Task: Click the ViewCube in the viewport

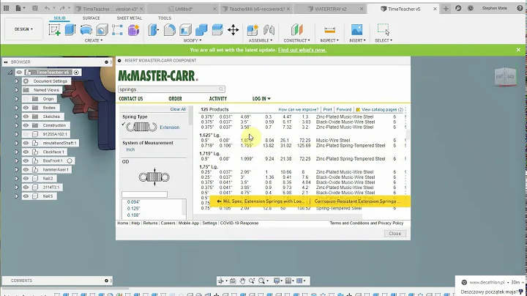Action: click(506, 77)
